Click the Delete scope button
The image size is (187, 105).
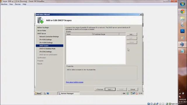[x=132, y=42]
